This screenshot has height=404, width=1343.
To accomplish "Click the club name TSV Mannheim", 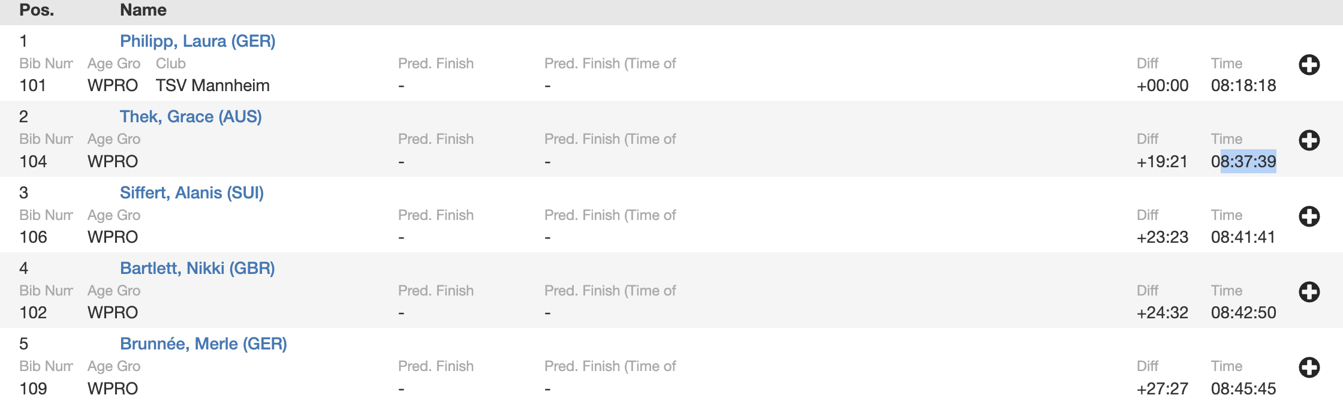I will tap(213, 86).
